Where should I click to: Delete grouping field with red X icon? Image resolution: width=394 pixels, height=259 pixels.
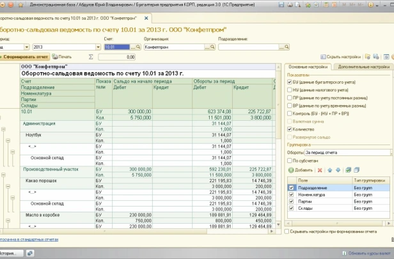(320, 170)
